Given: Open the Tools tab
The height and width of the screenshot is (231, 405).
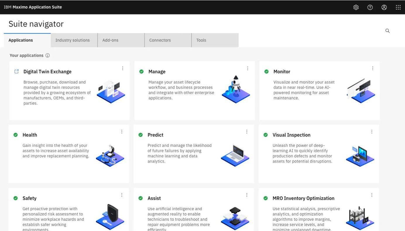Looking at the screenshot, I should click(x=201, y=40).
